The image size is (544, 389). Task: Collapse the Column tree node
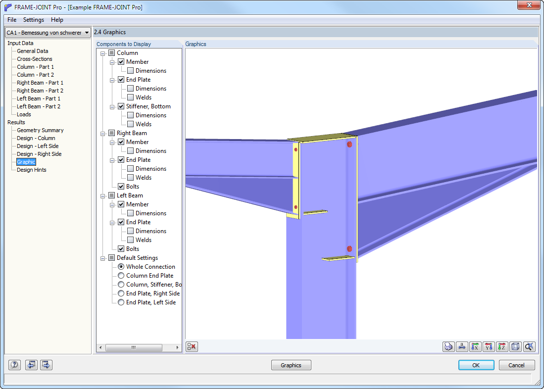pyautogui.click(x=102, y=53)
